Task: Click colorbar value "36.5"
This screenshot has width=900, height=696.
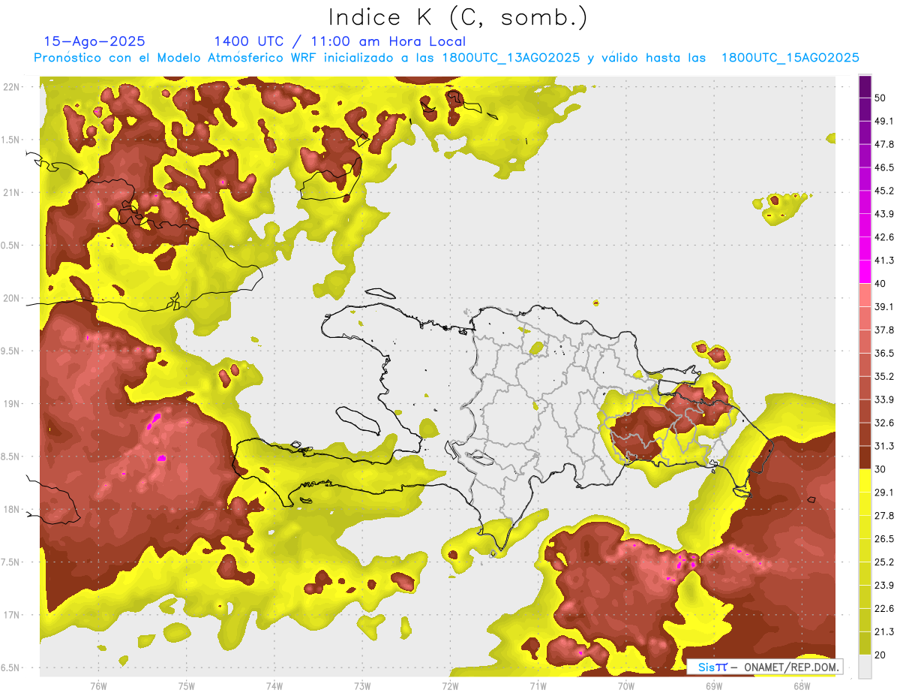Action: (883, 353)
